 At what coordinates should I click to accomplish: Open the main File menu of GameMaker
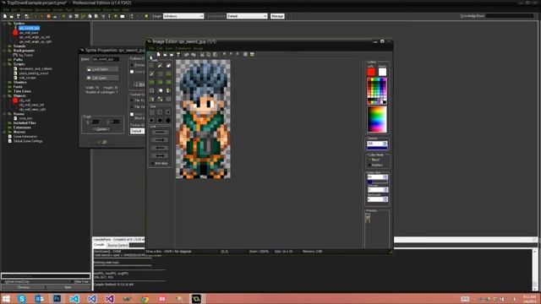click(x=6, y=9)
